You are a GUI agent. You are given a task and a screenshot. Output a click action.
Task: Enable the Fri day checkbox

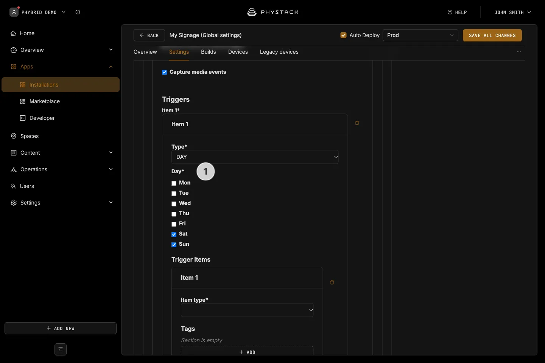(174, 224)
